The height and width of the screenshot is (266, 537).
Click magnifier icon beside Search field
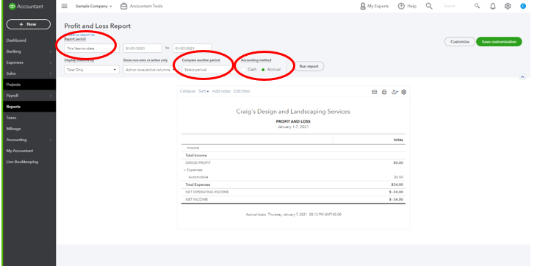pyautogui.click(x=477, y=6)
